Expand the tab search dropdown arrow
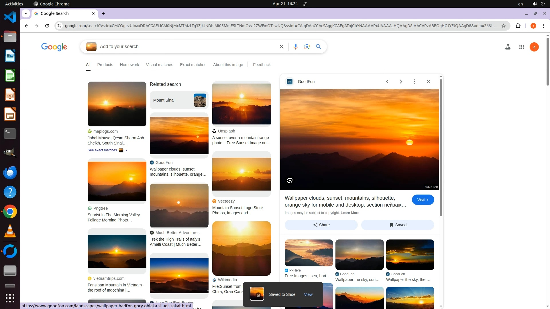Screen dimensions: 550x309 pos(26,13)
